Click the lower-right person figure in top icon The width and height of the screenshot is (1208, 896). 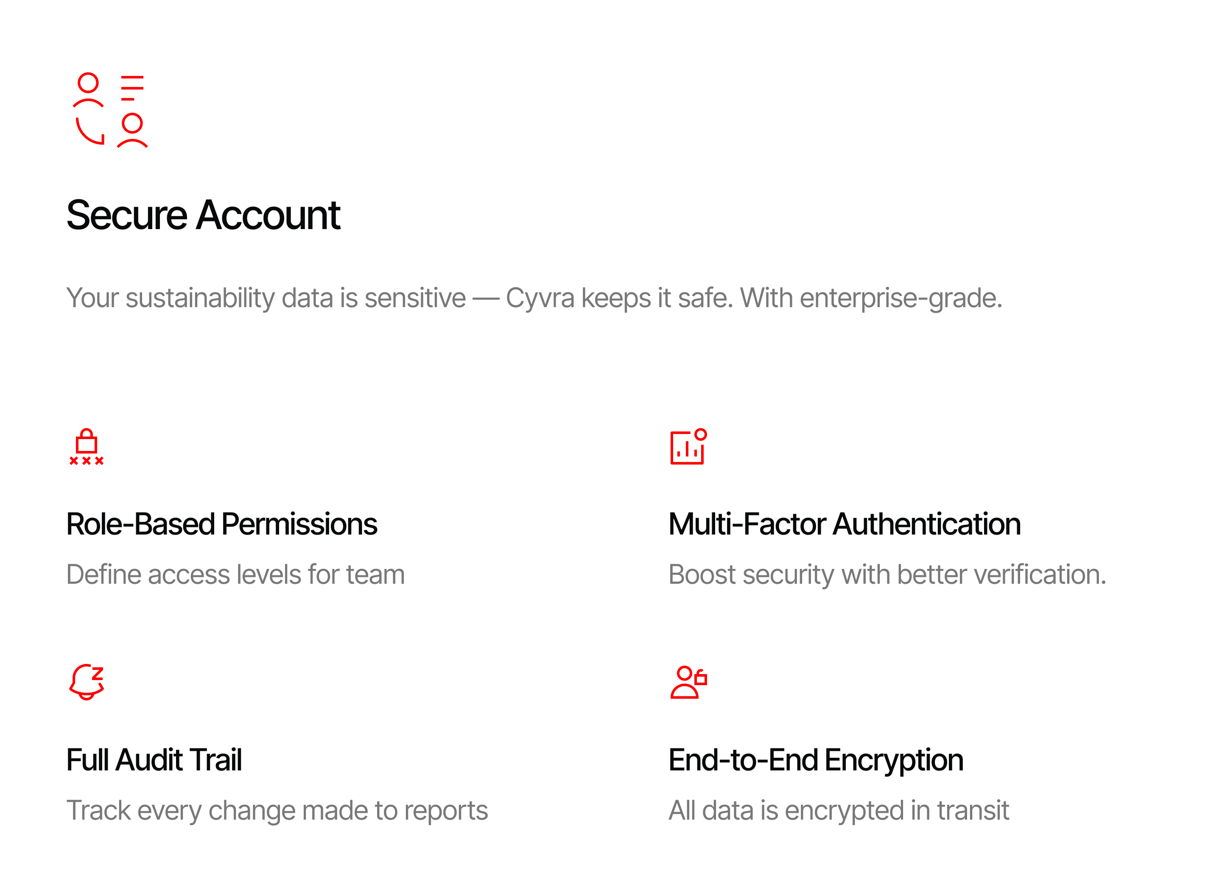coord(132,131)
